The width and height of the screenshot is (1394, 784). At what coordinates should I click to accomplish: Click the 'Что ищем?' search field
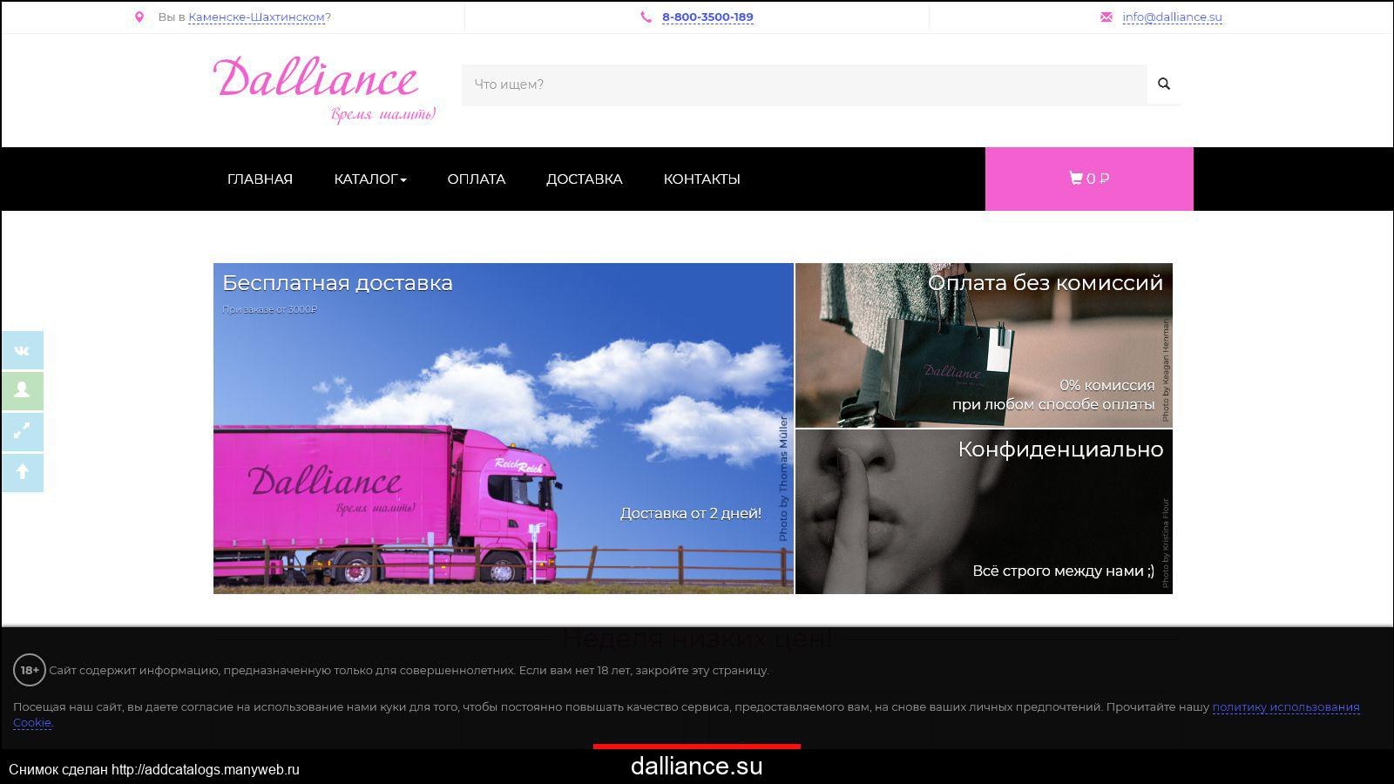[x=803, y=84]
